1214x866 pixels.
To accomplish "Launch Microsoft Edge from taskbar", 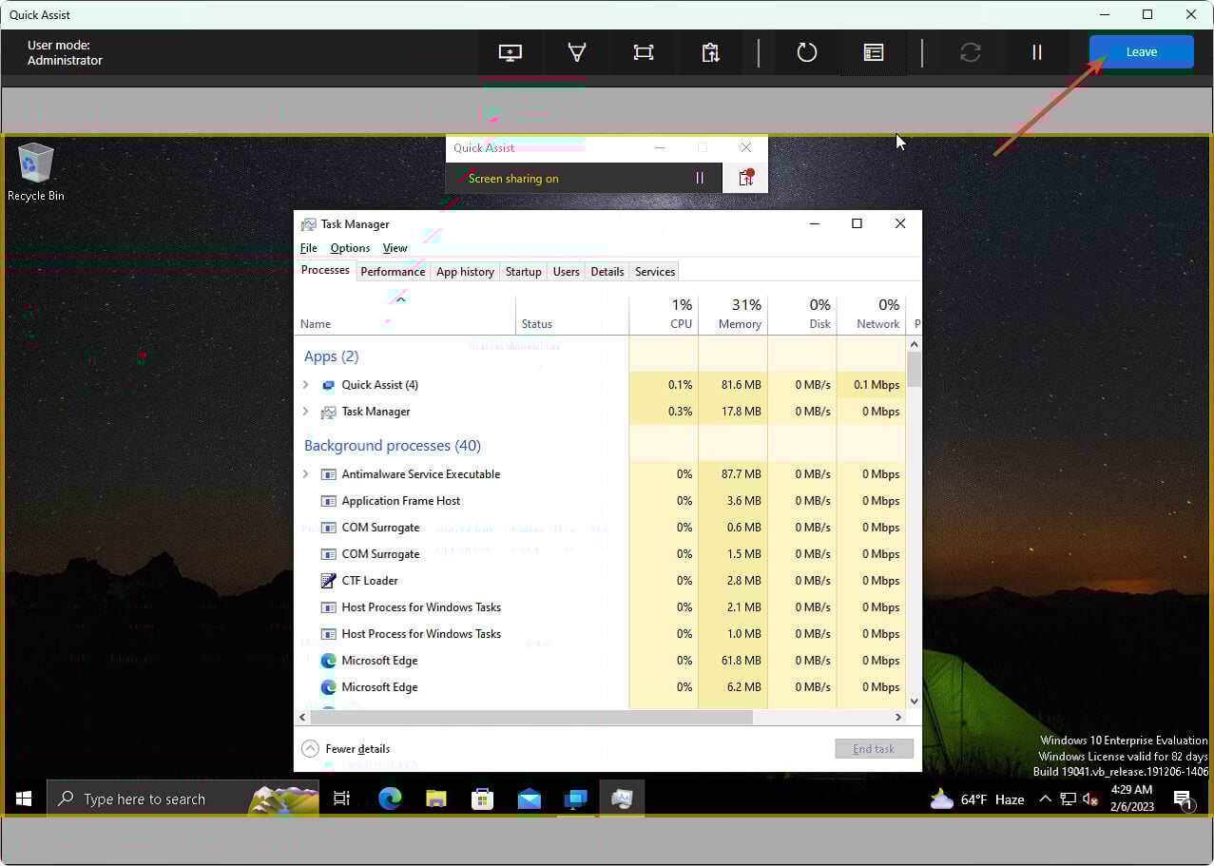I will (x=390, y=799).
